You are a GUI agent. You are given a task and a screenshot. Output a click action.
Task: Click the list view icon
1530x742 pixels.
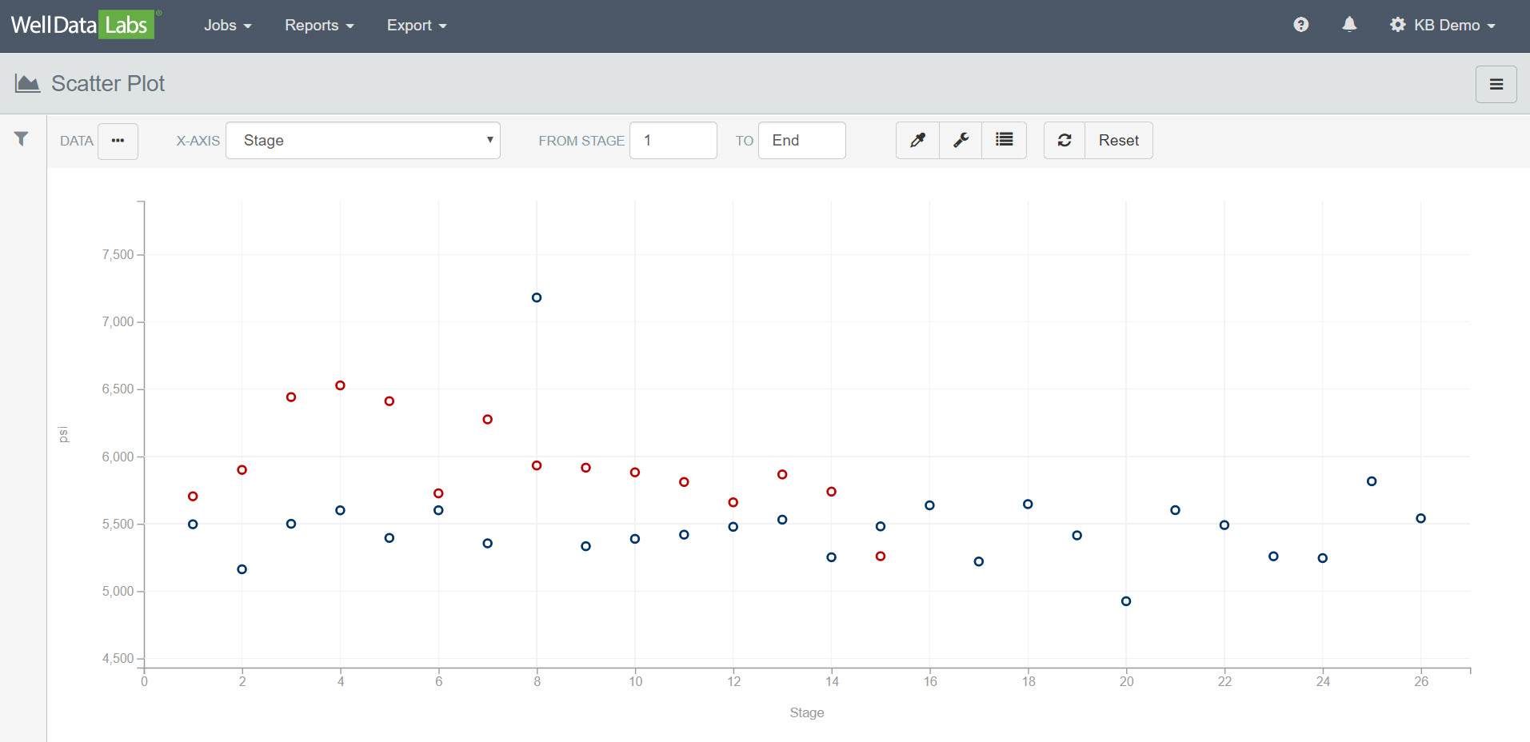coord(1004,141)
